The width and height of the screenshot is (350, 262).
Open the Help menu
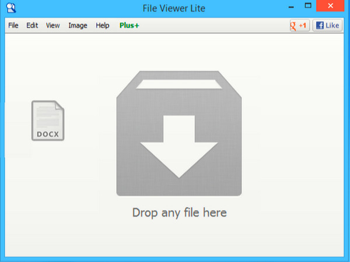[103, 26]
